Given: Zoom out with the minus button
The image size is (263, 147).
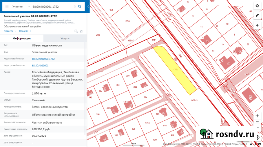Looking at the screenshot, I should [x=258, y=128].
